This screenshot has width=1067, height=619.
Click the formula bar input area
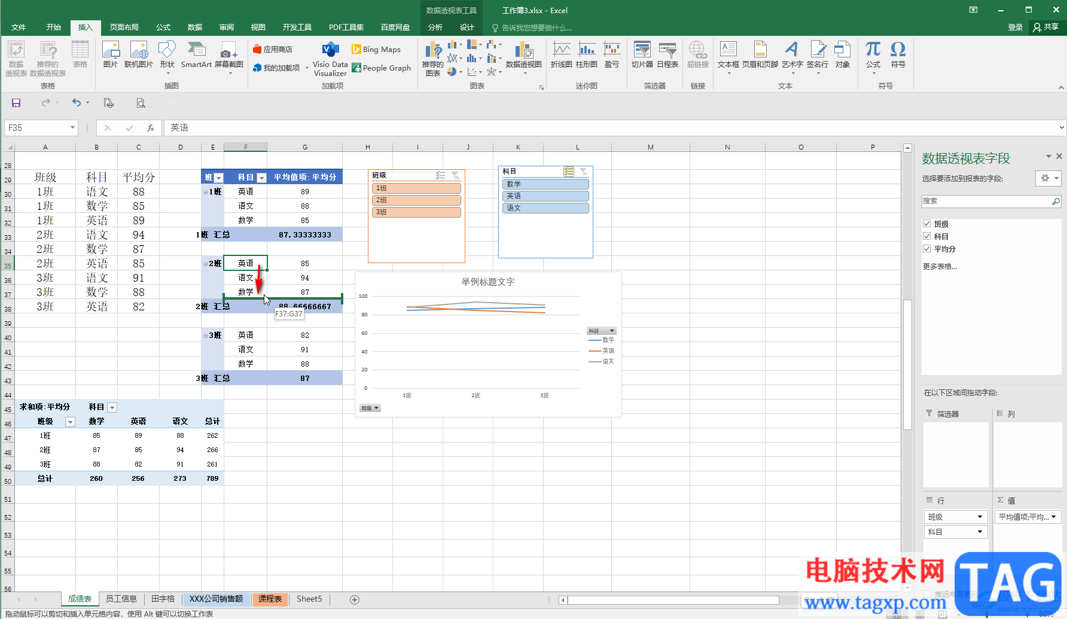point(610,127)
